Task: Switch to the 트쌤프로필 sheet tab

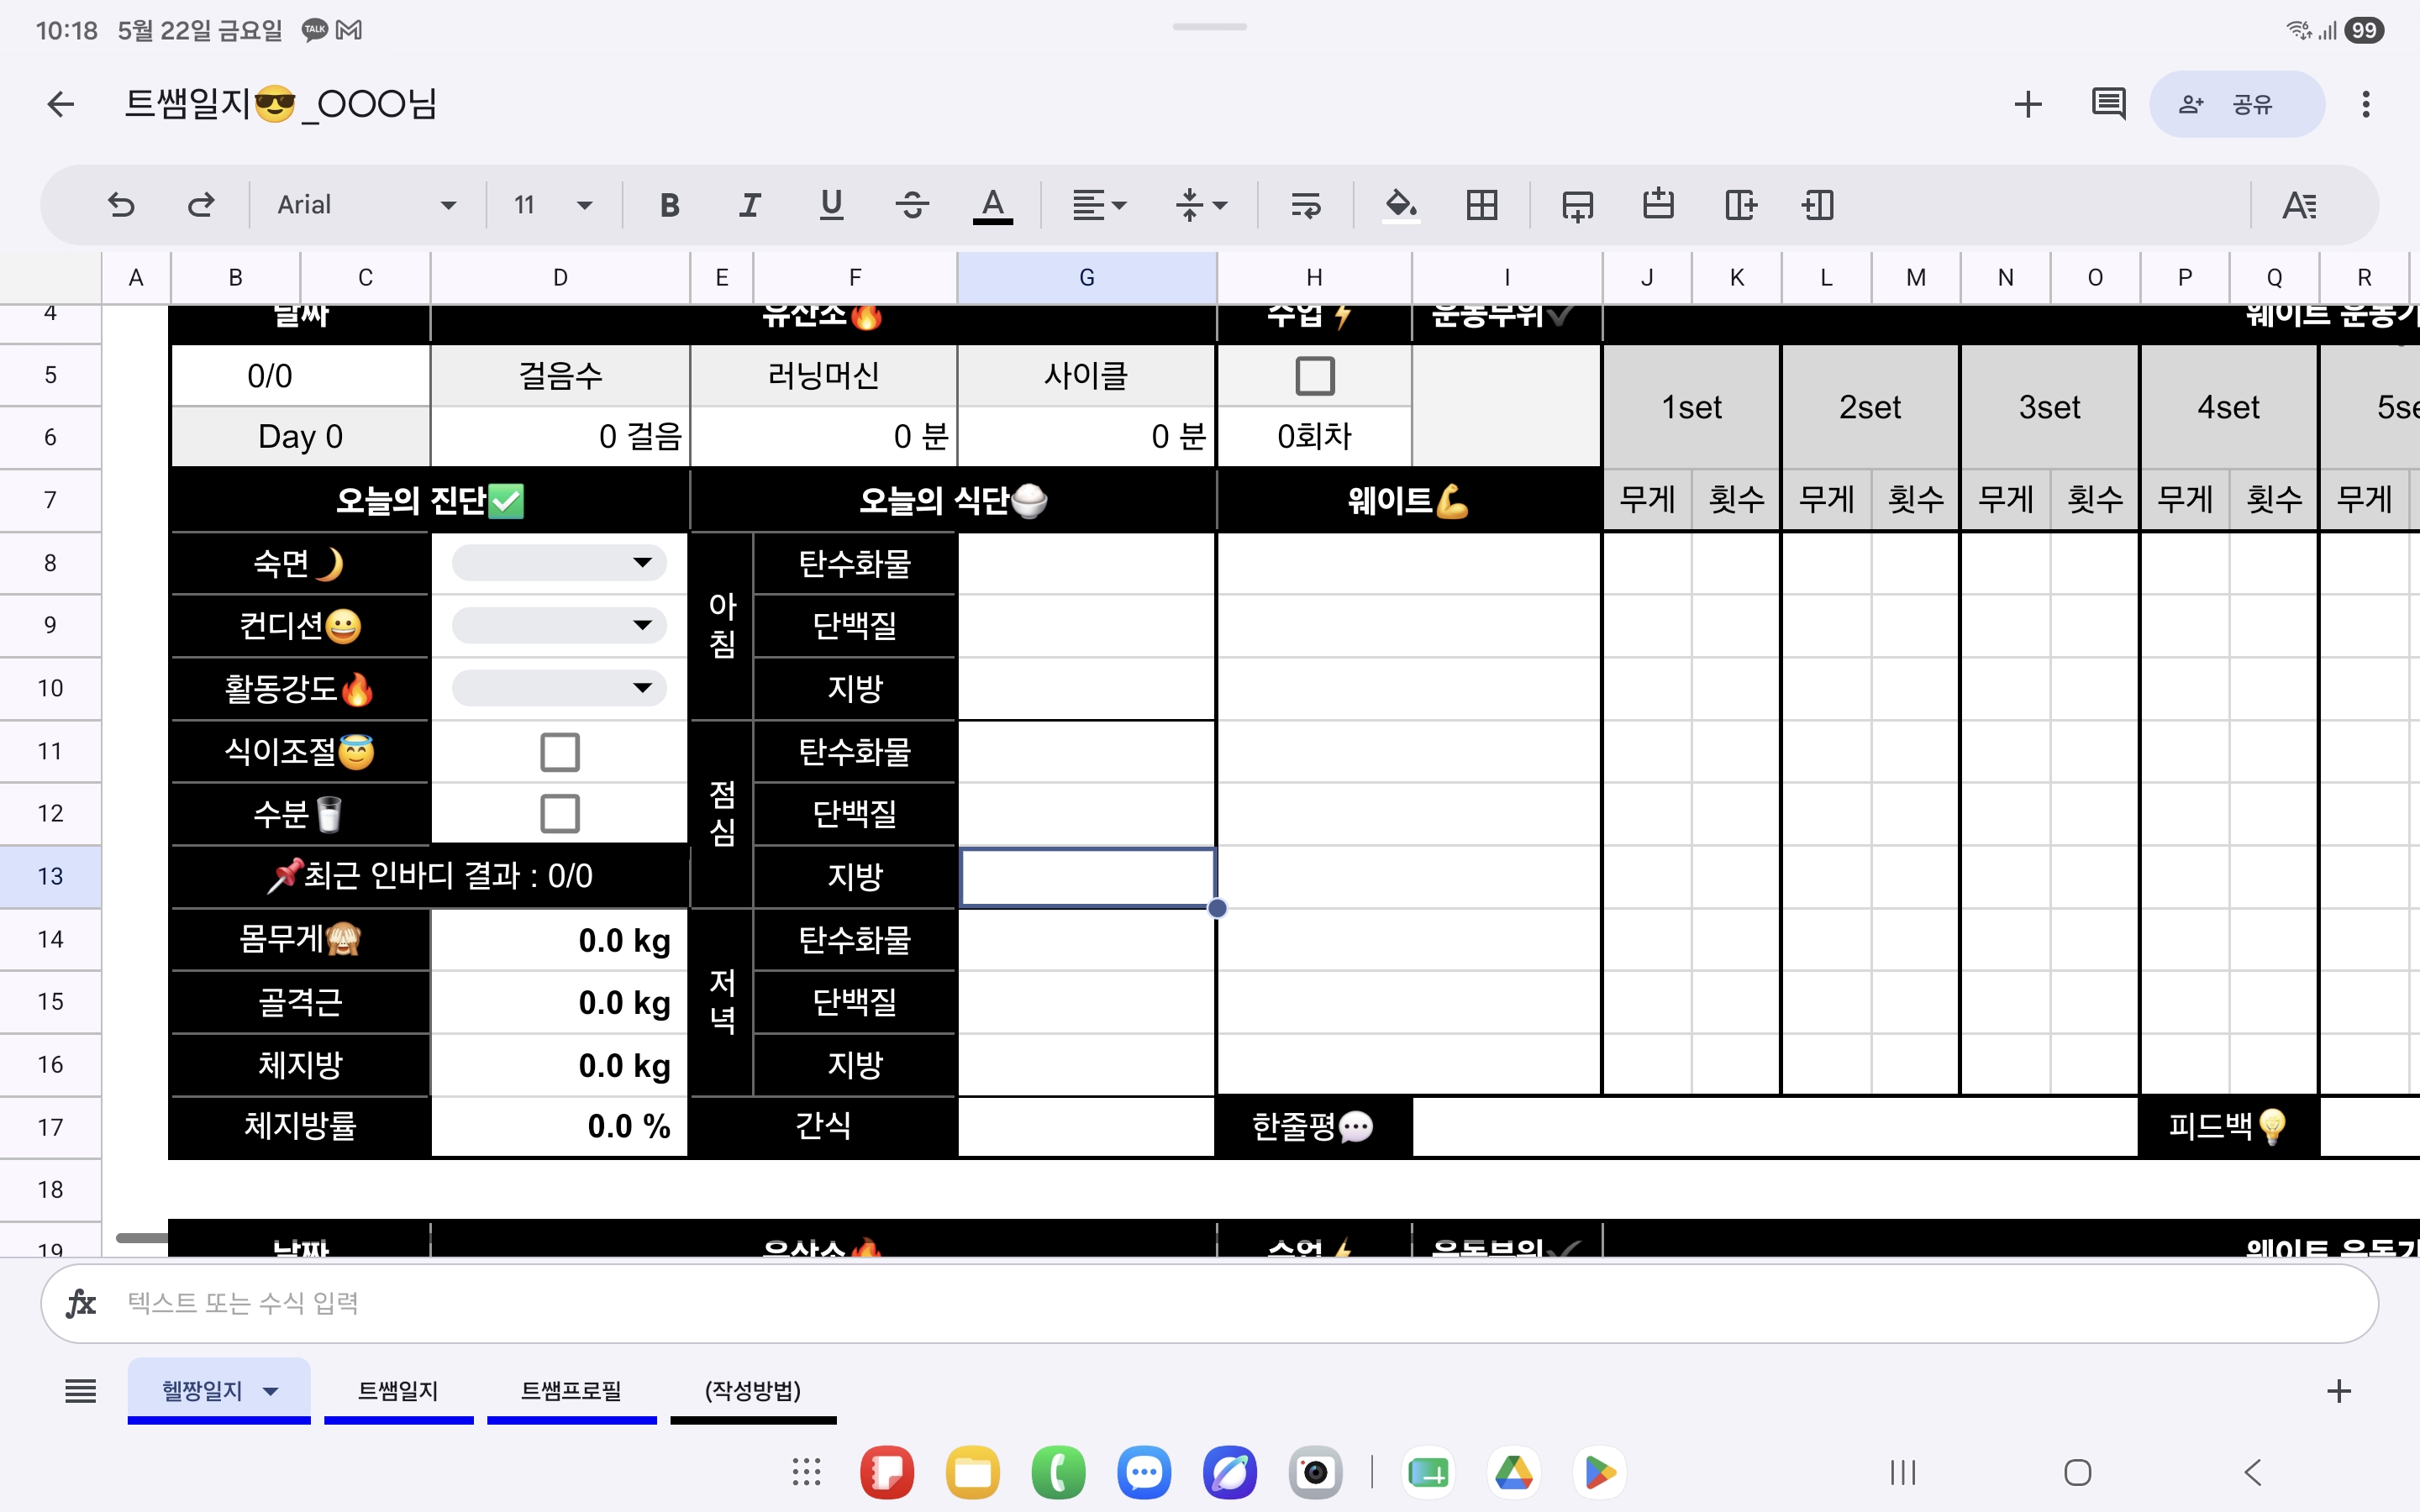Action: coord(571,1390)
